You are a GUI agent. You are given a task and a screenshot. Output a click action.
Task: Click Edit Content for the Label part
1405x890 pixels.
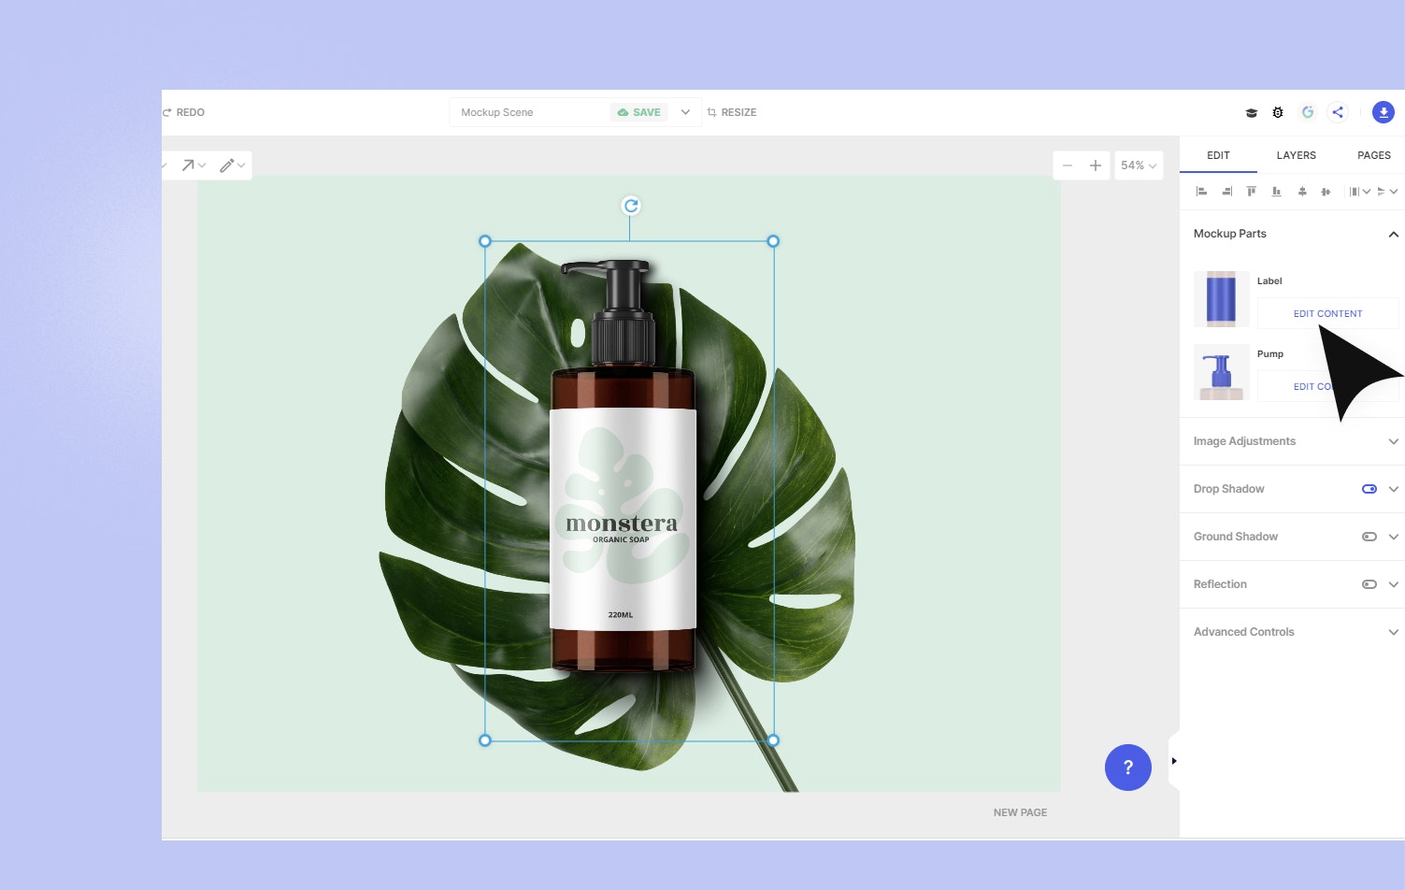point(1327,314)
